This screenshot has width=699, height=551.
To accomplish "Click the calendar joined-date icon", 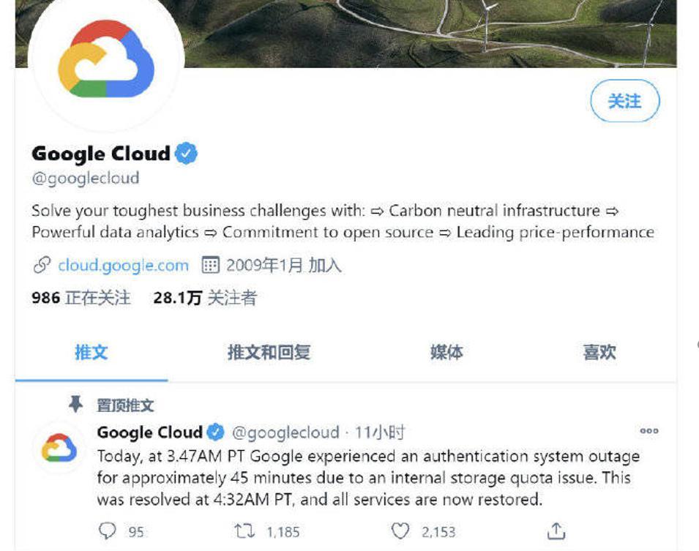I will (210, 265).
